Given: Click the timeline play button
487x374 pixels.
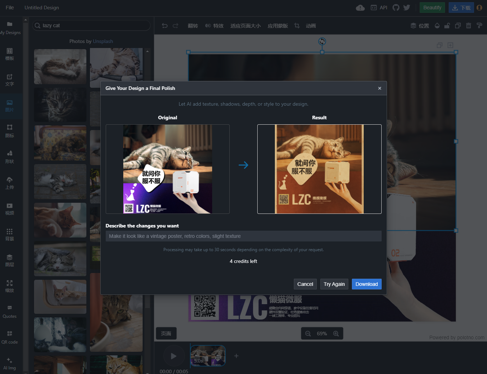Looking at the screenshot, I should [x=174, y=356].
